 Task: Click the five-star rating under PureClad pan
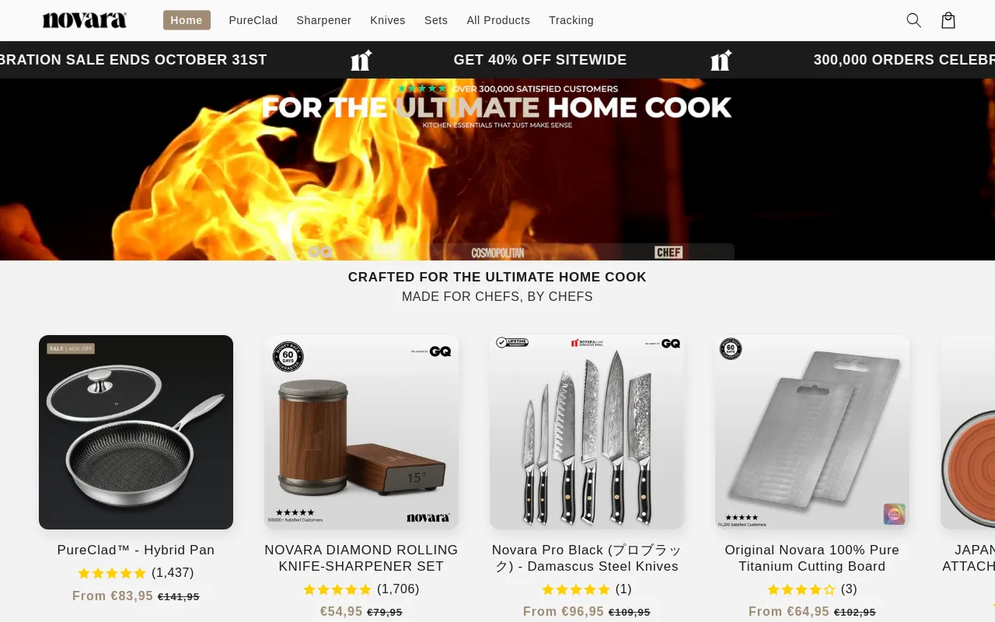pos(112,573)
